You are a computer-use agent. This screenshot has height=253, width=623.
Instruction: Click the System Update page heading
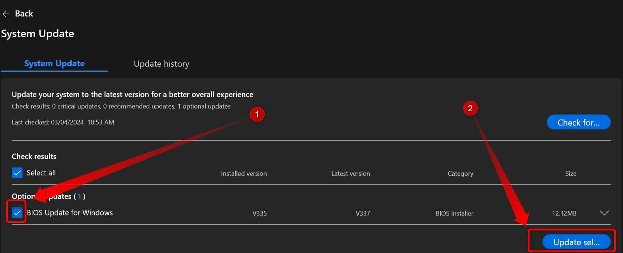(x=37, y=33)
